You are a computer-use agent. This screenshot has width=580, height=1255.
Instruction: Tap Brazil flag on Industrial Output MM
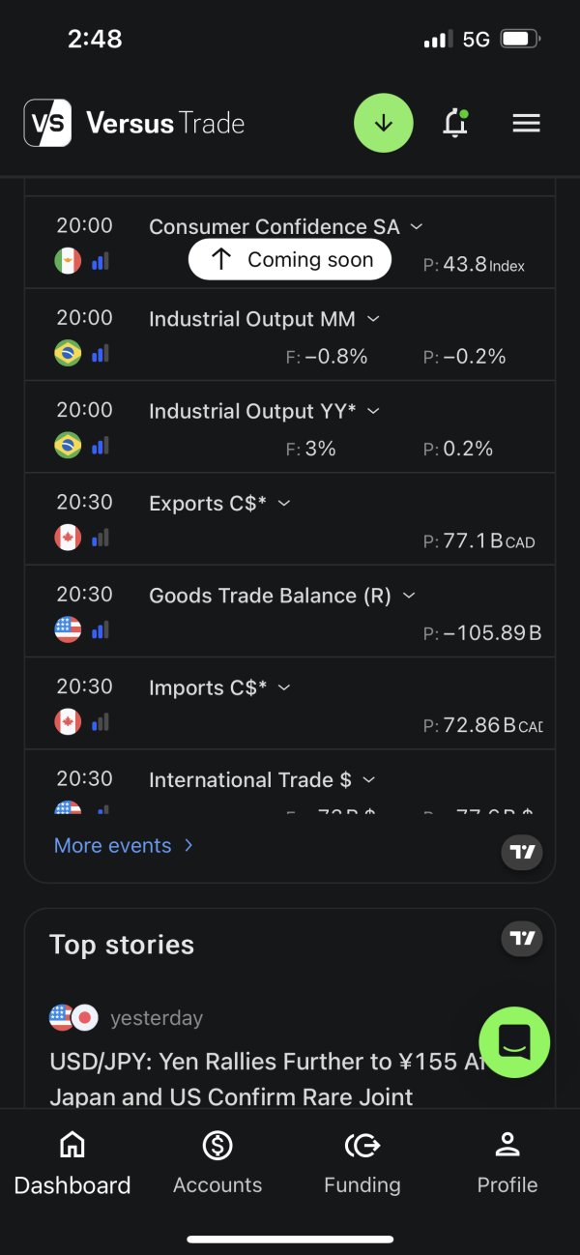pyautogui.click(x=68, y=353)
